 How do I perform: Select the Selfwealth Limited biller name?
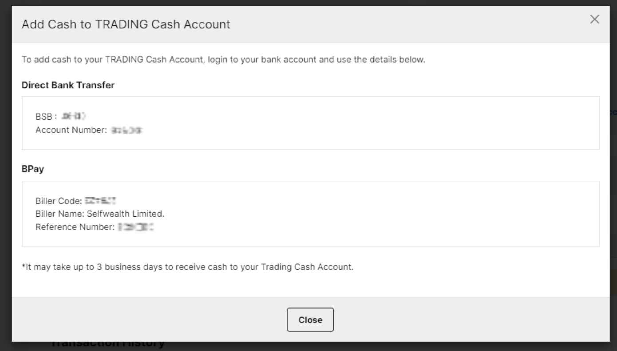pyautogui.click(x=126, y=214)
